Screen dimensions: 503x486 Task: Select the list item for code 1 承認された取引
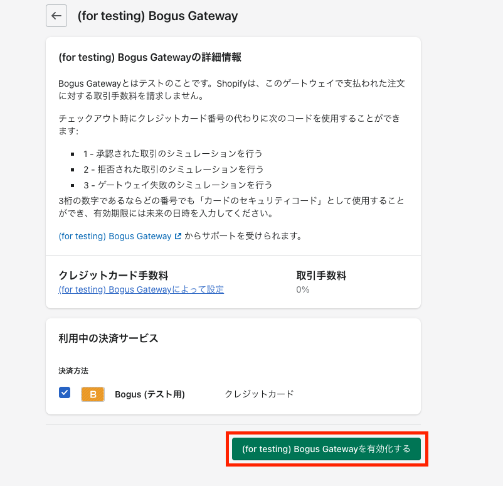pyautogui.click(x=173, y=154)
